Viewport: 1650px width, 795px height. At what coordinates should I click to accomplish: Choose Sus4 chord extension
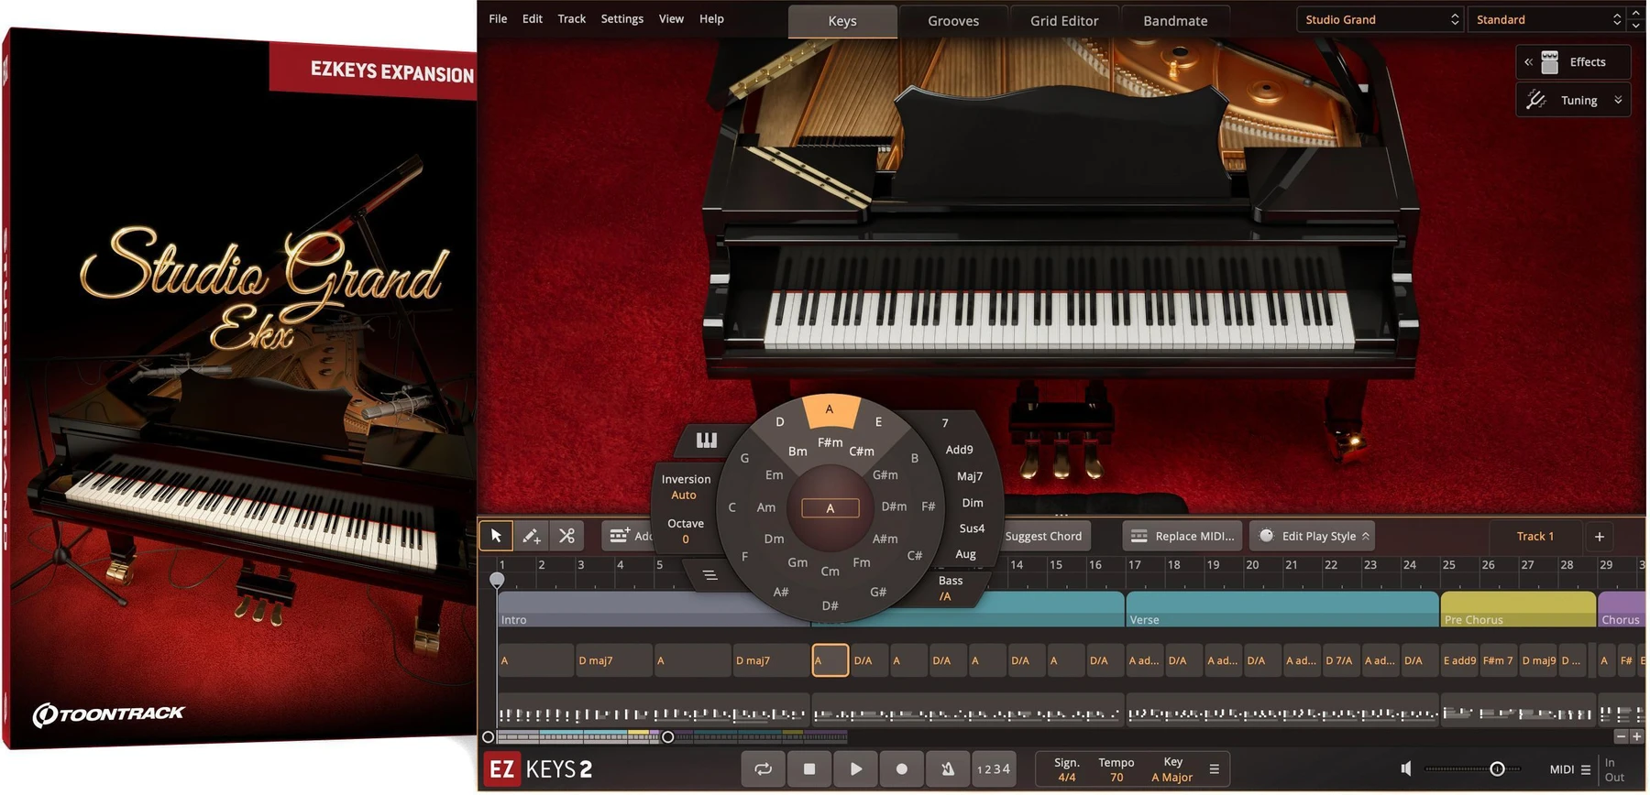coord(972,528)
